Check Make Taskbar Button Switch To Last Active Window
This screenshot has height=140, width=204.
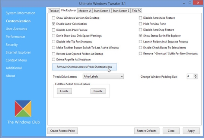tap(54, 47)
